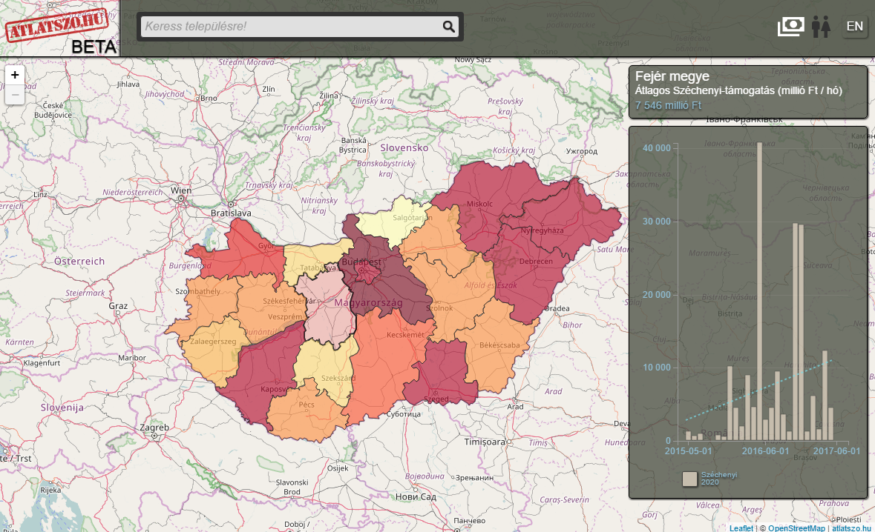Switch to the money funding view icon

791,27
